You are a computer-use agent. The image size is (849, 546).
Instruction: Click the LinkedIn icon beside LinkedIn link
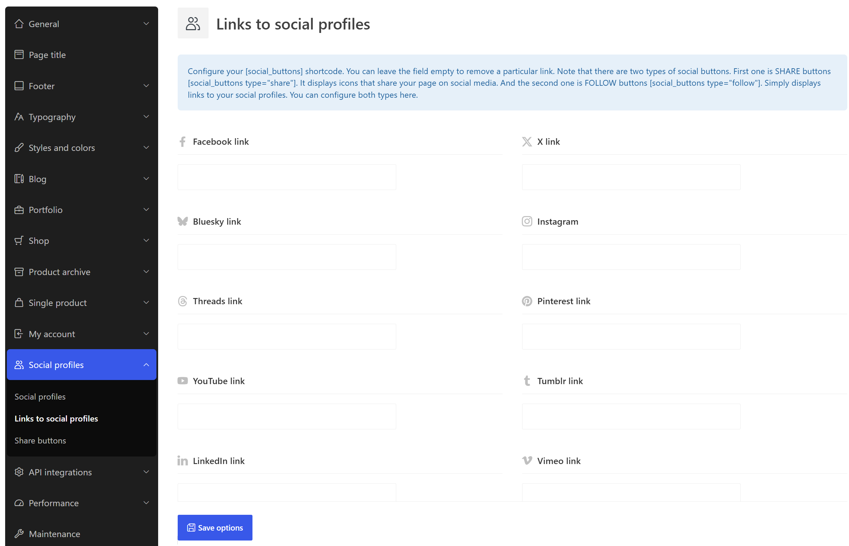point(182,461)
